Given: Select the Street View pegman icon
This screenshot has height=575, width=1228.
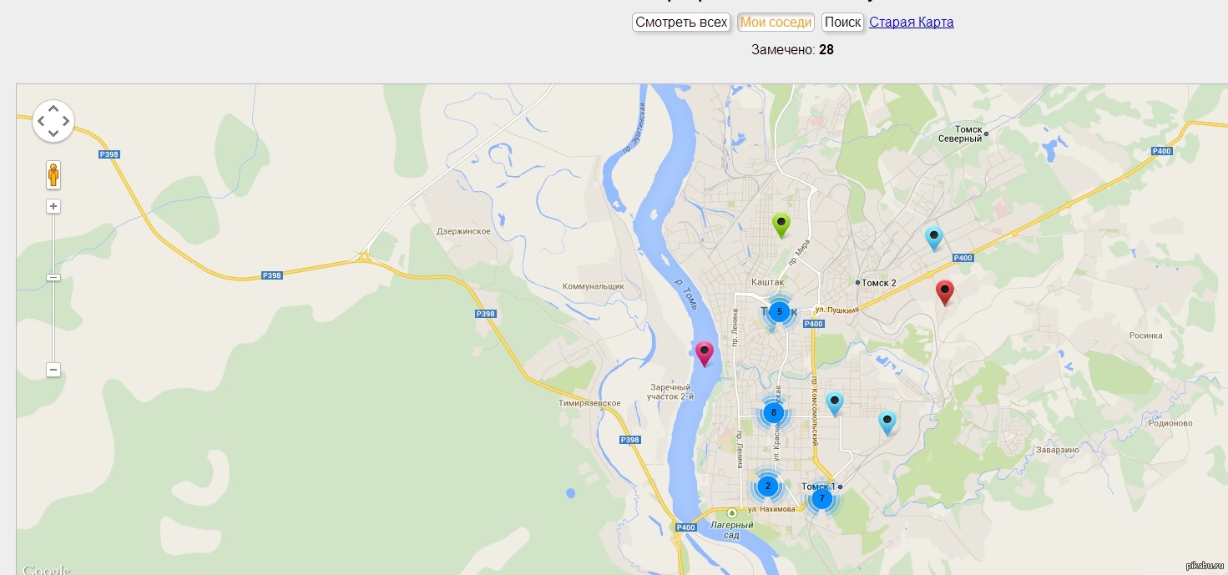Looking at the screenshot, I should pos(53,175).
